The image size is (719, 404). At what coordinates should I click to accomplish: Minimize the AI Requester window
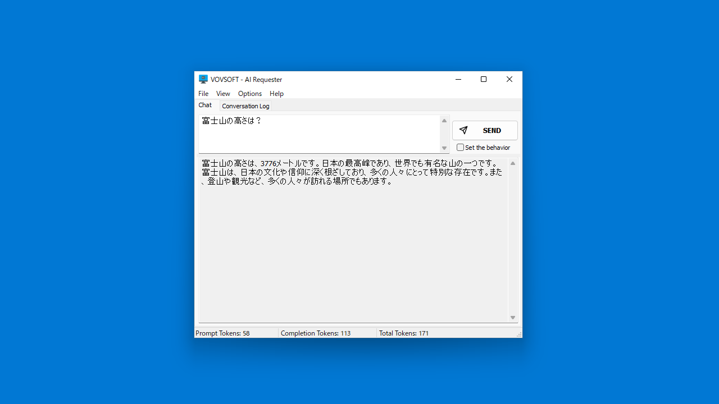click(x=458, y=79)
